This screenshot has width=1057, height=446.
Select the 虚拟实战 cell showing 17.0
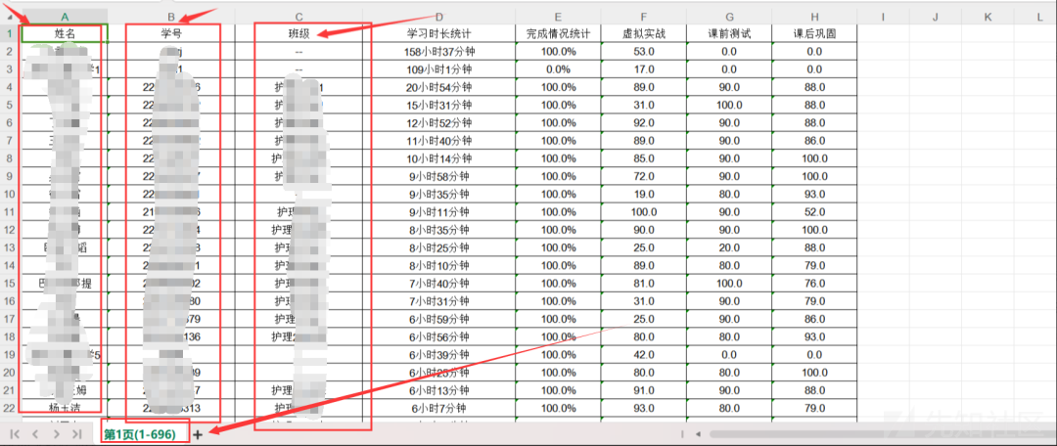644,69
